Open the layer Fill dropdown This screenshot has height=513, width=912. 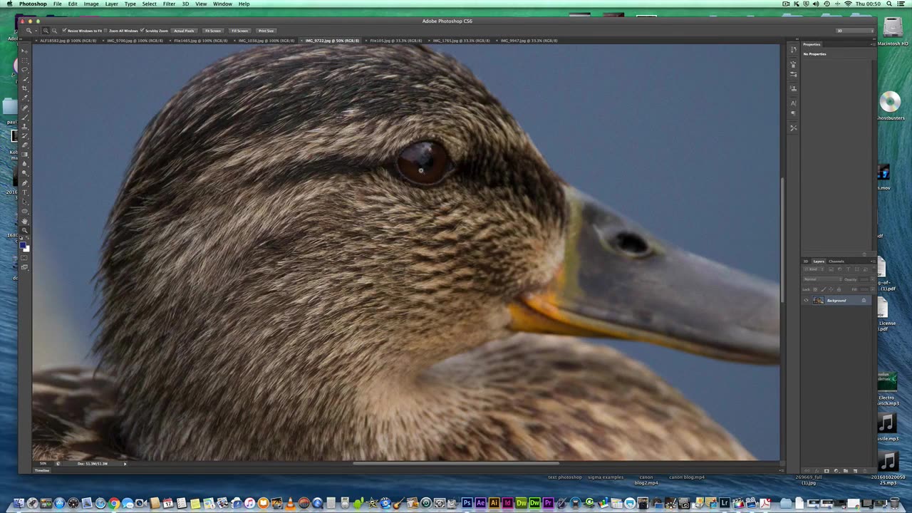pyautogui.click(x=872, y=289)
